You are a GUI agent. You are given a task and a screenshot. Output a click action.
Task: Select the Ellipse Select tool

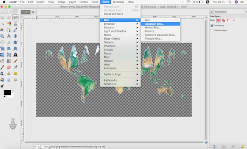9,17
